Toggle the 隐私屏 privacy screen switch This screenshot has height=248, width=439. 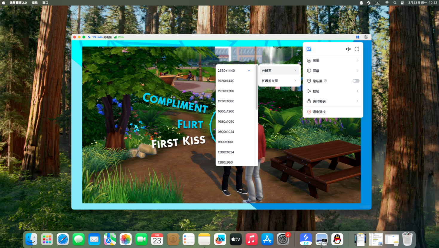click(x=356, y=81)
